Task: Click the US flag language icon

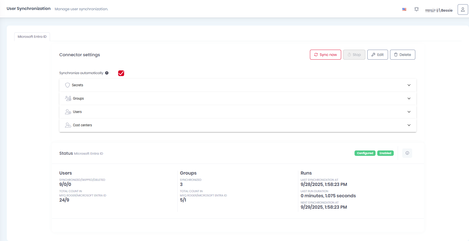Action: (x=404, y=9)
